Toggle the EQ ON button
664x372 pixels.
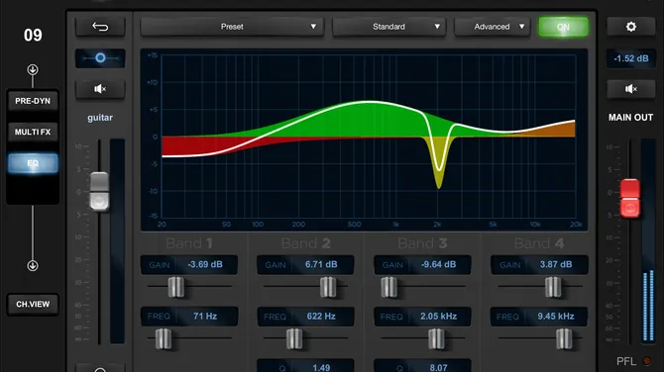click(x=563, y=27)
